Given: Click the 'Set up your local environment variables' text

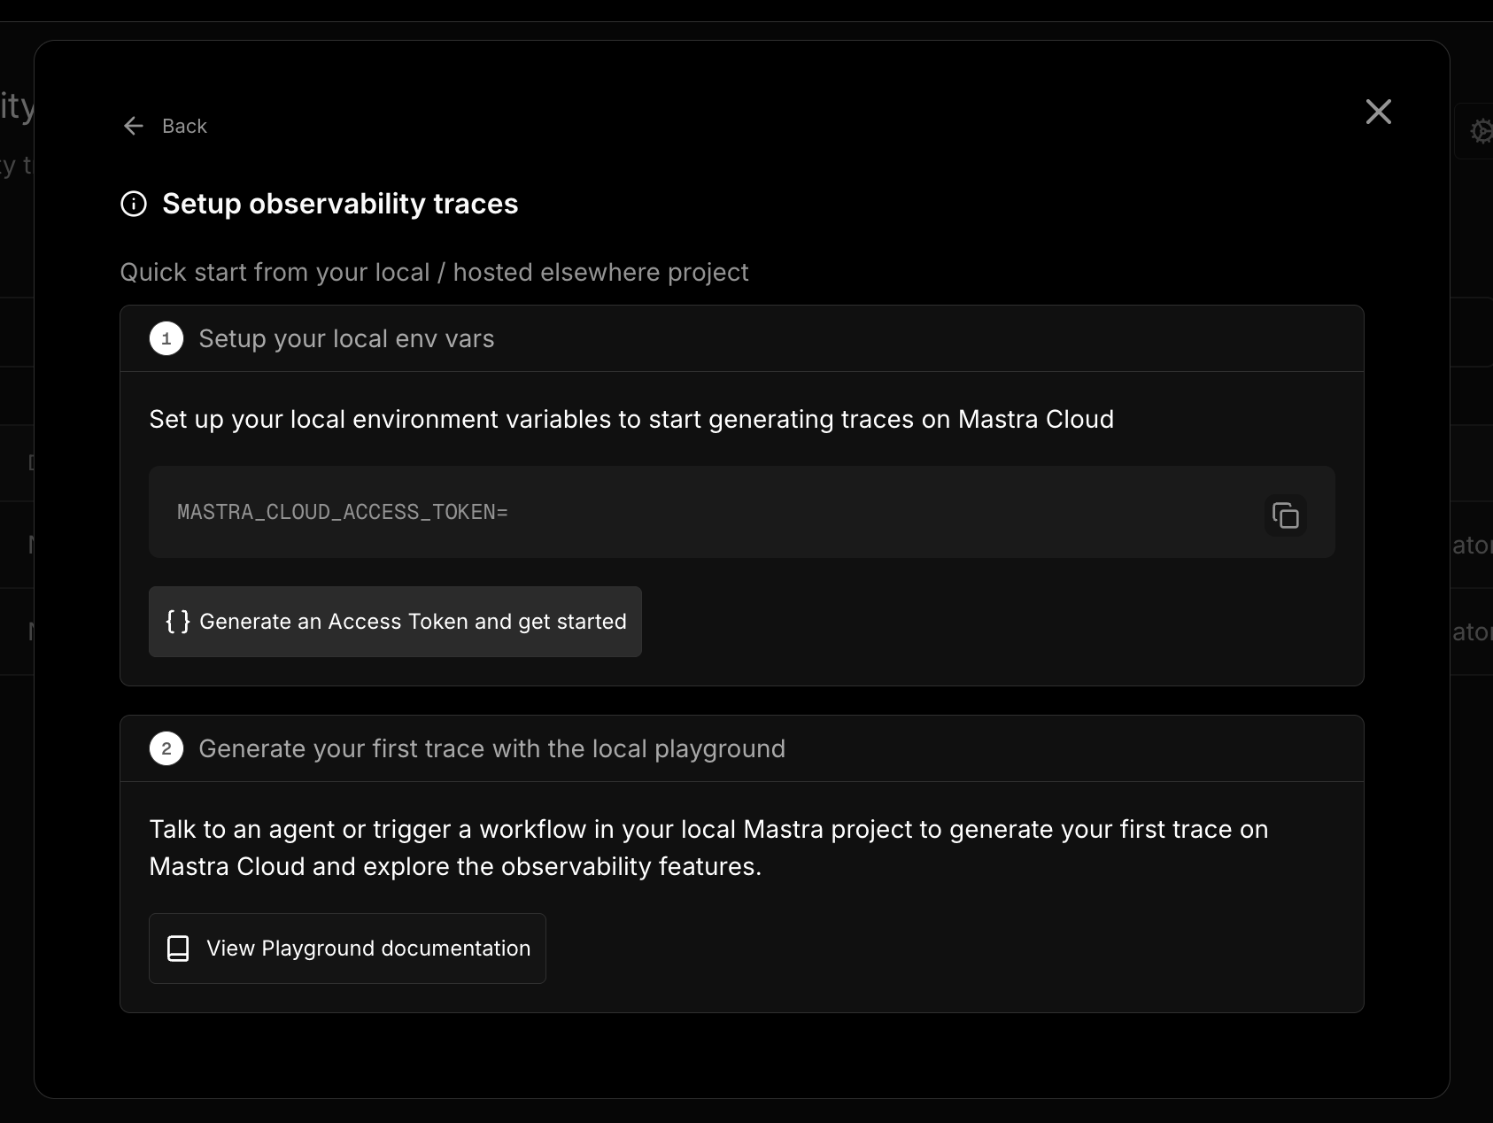Looking at the screenshot, I should pyautogui.click(x=630, y=419).
